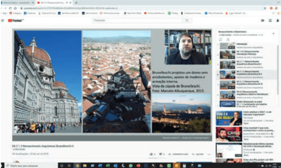
Task: Collapse the Renascimento e Maneirismo playlist panel
Action: point(273,33)
